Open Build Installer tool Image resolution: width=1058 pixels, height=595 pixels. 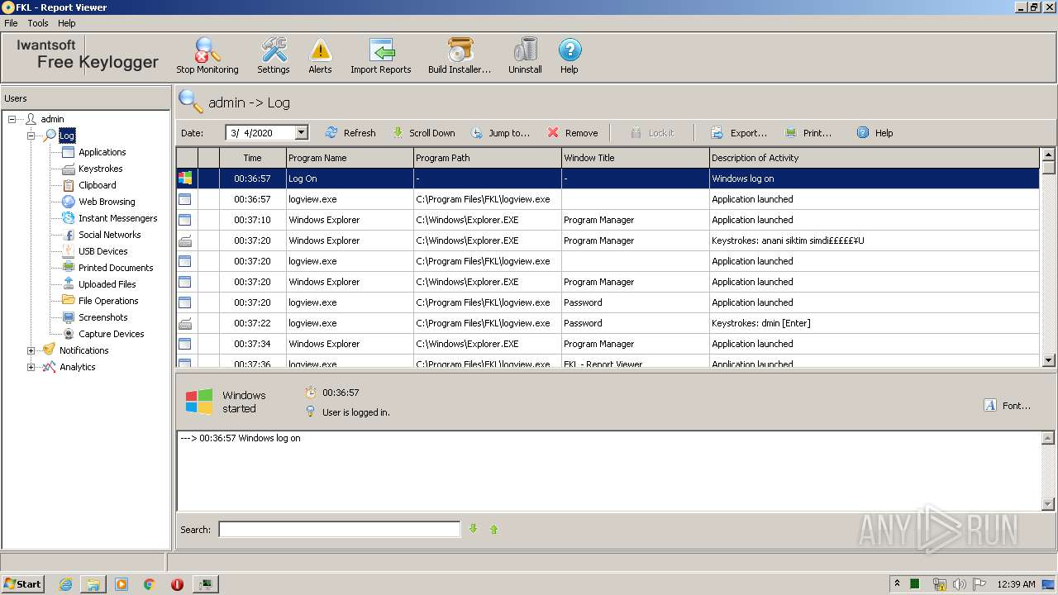pos(460,55)
